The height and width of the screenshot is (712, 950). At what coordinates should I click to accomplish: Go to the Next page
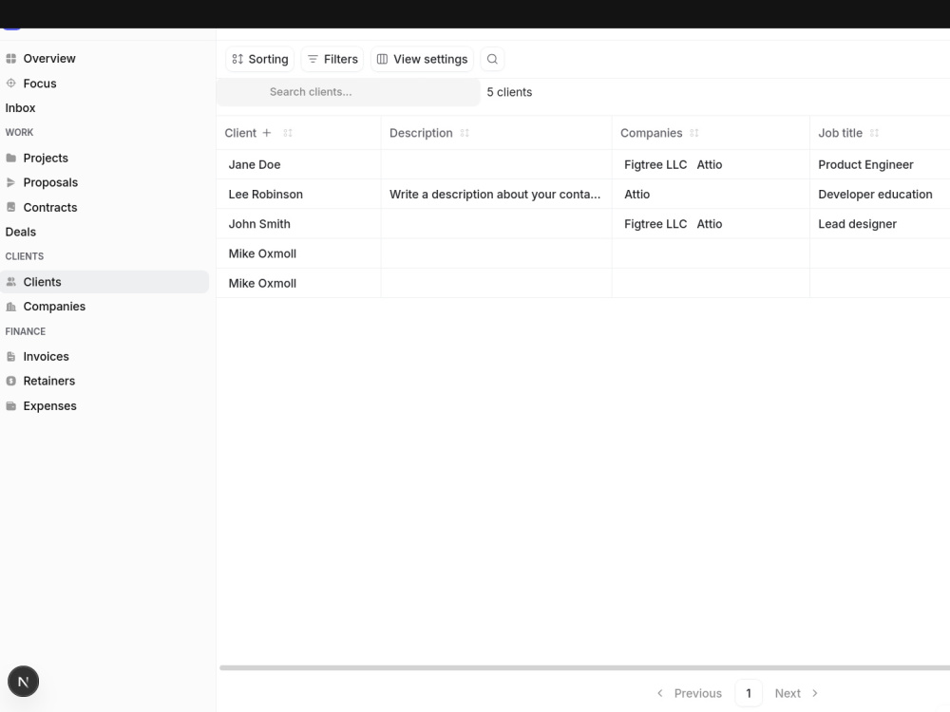797,693
